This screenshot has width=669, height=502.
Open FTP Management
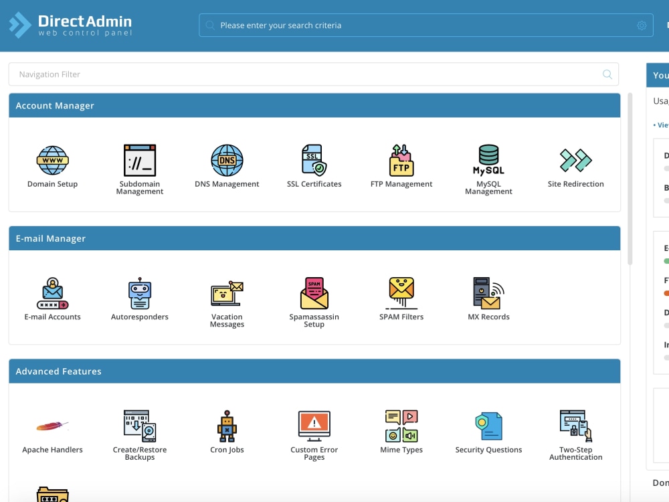tap(401, 161)
